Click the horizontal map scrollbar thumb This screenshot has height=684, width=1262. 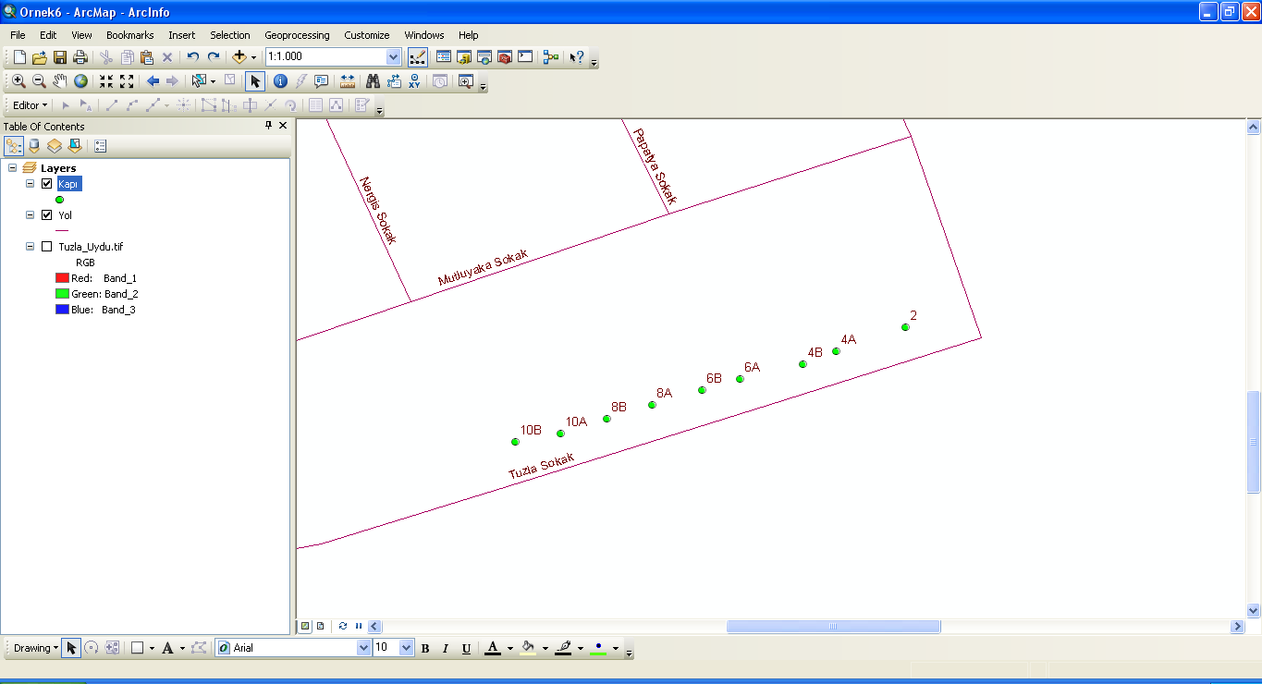click(833, 627)
